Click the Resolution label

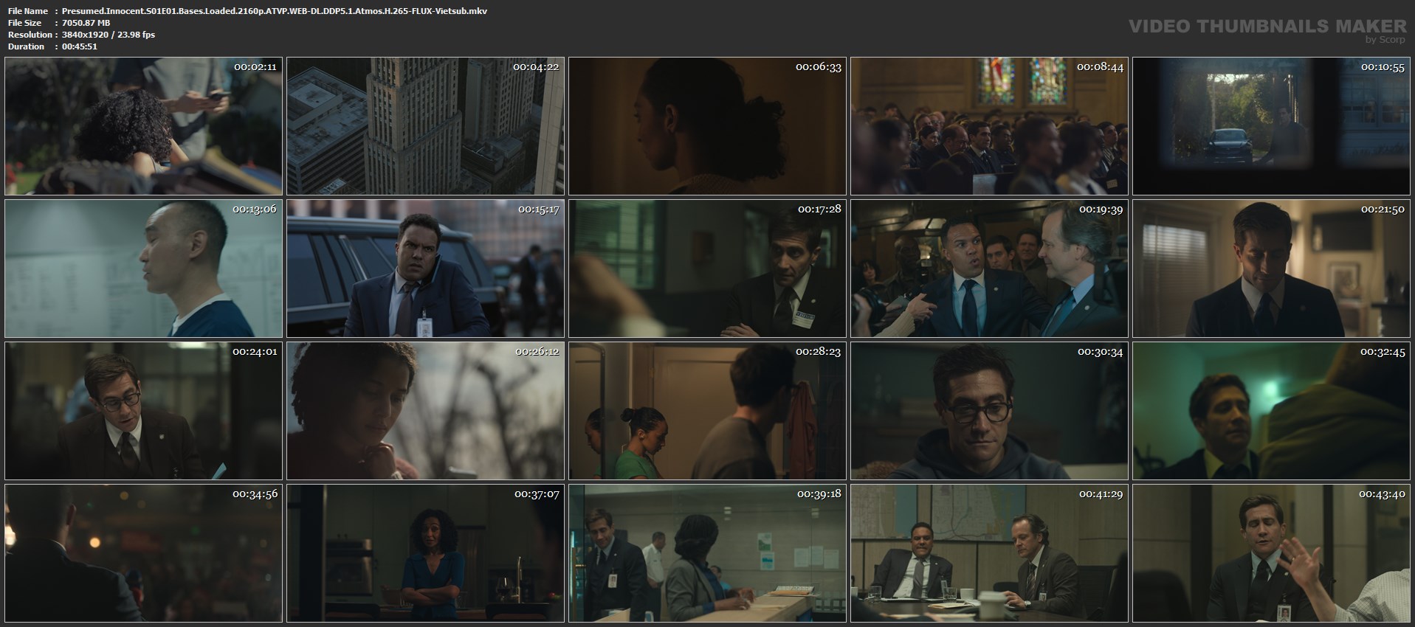pos(30,35)
